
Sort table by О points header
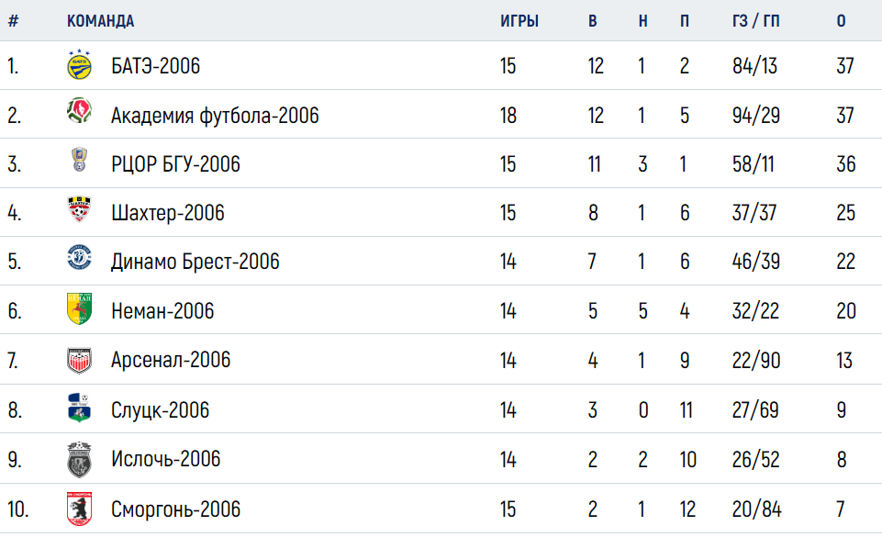tap(841, 21)
